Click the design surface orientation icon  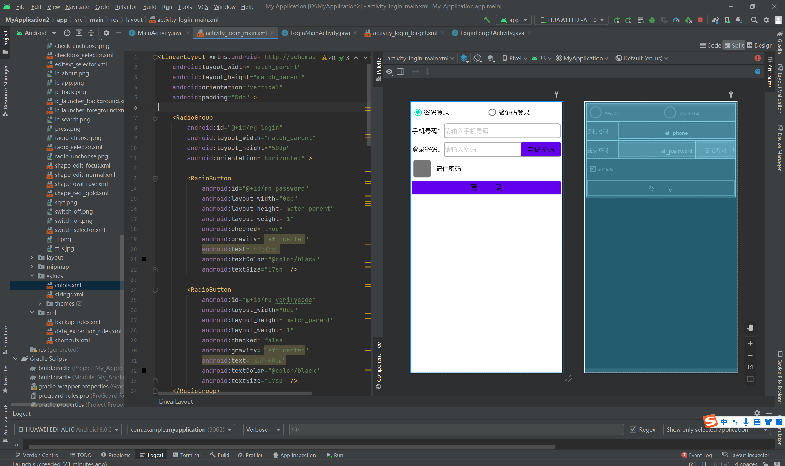click(x=477, y=58)
